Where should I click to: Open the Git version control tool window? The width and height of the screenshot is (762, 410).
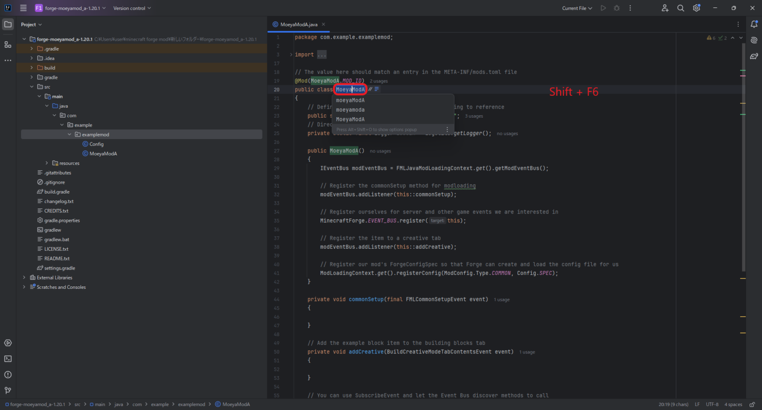[x=8, y=391]
